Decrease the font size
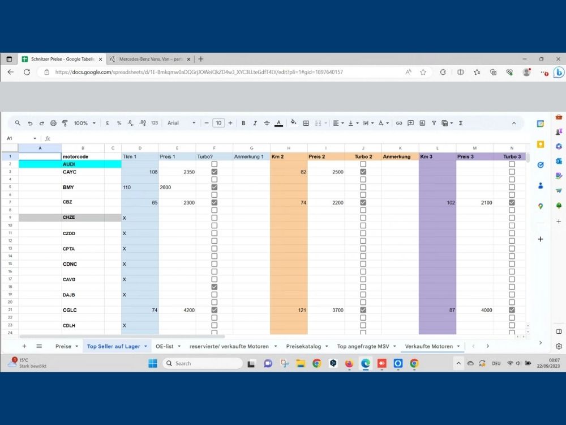 207,123
